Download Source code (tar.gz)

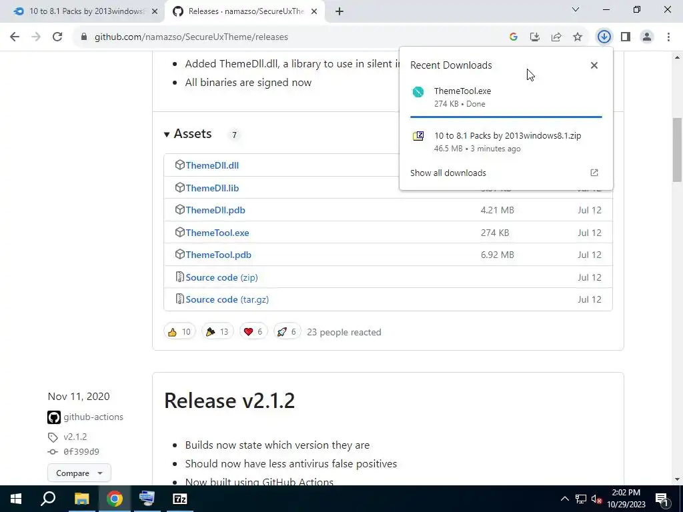(x=227, y=300)
